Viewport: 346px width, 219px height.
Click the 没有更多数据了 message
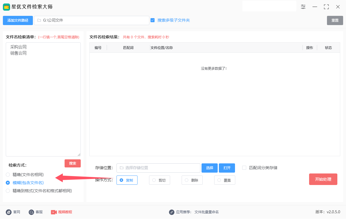[x=214, y=69]
